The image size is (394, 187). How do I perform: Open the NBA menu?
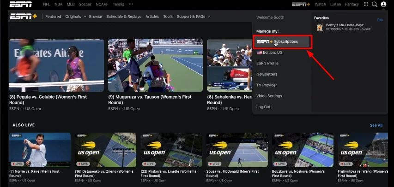pyautogui.click(x=58, y=4)
